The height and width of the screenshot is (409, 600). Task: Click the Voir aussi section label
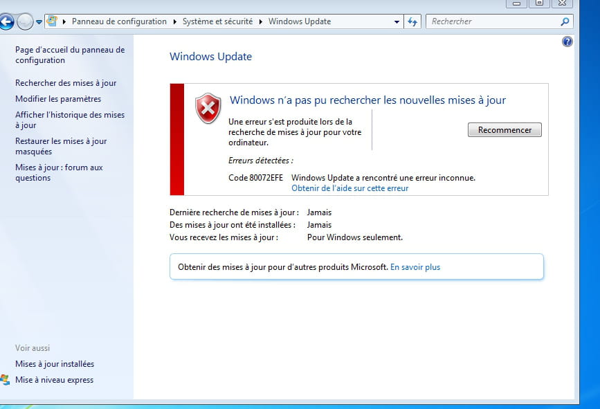[x=33, y=348]
